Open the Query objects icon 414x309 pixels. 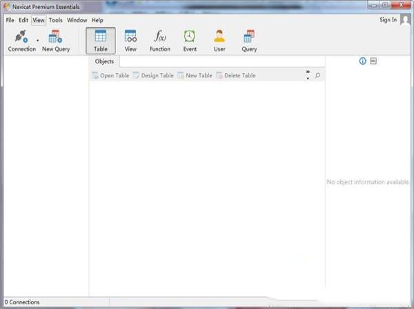tap(249, 41)
